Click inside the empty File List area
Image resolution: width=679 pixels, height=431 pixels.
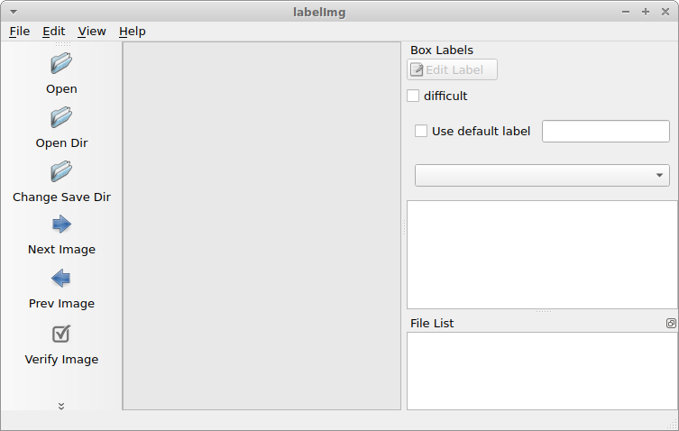pos(542,371)
